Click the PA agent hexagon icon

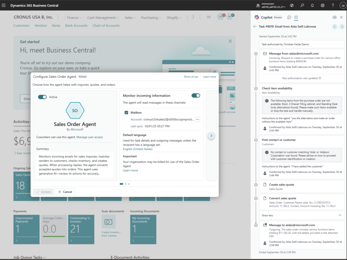[230, 16]
